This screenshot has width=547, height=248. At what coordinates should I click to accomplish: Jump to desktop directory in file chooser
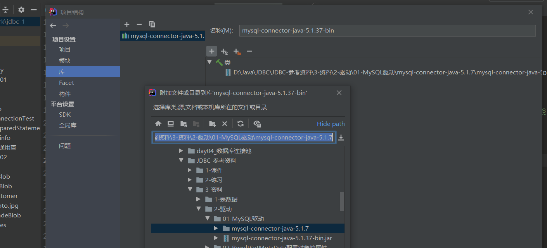pyautogui.click(x=170, y=124)
